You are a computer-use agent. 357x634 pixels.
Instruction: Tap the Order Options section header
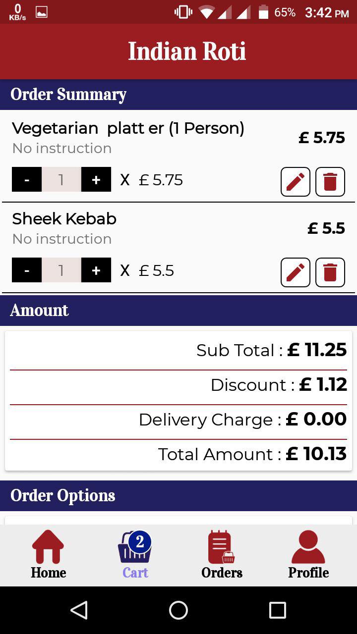pos(178,496)
